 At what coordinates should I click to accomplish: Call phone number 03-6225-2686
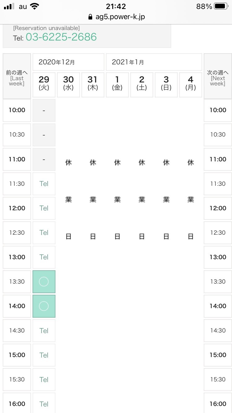click(61, 37)
